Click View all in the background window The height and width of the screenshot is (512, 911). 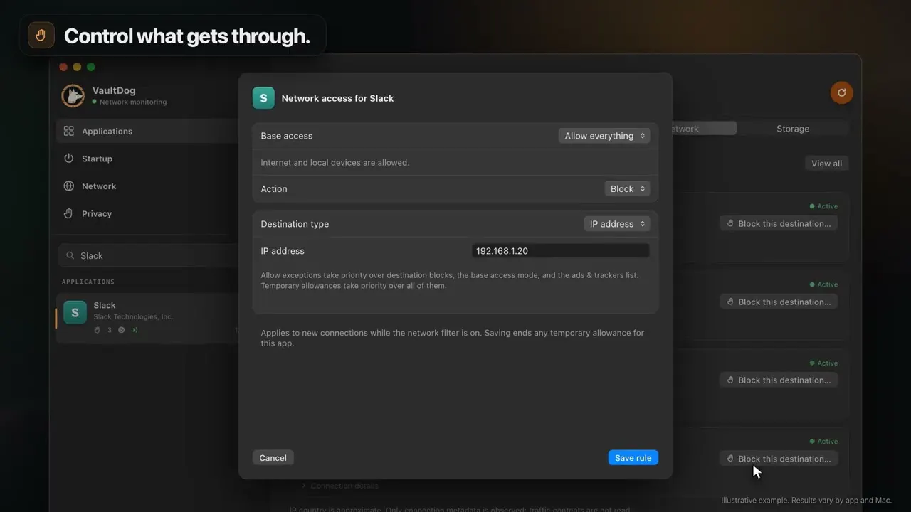pos(827,164)
